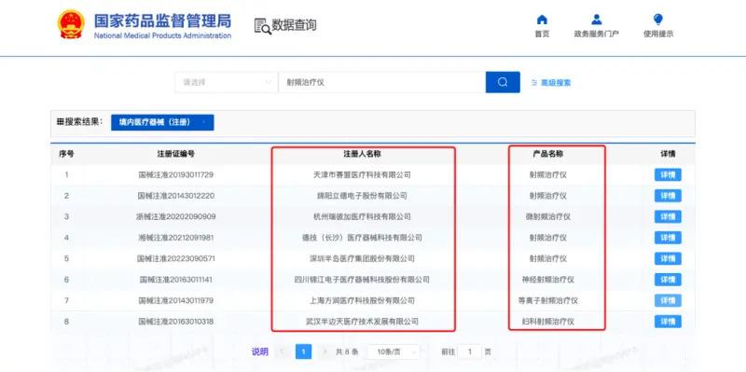746x372 pixels.
Task: Open 详情 for row 6 四川锦江电子
Action: 668,280
